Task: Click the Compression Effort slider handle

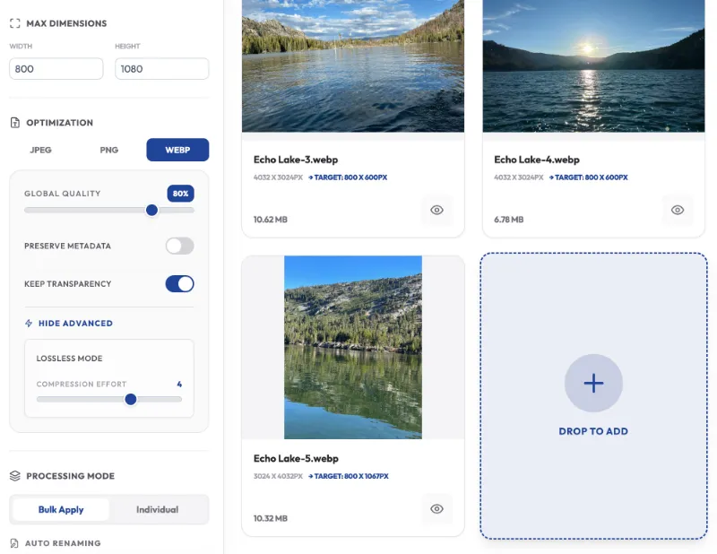Action: [x=131, y=400]
